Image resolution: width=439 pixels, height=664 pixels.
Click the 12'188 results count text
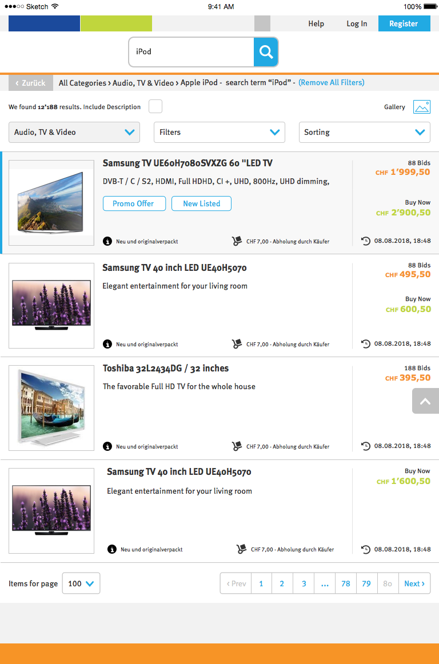coord(47,107)
